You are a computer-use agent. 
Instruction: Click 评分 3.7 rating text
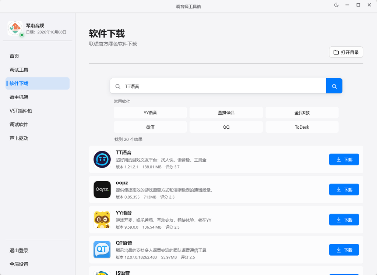(x=172, y=167)
